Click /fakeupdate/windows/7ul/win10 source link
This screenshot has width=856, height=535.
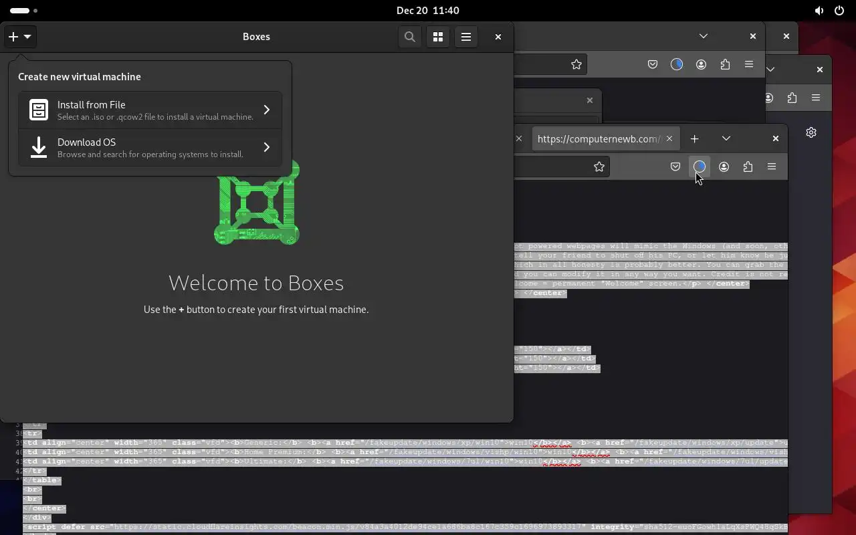tap(439, 461)
